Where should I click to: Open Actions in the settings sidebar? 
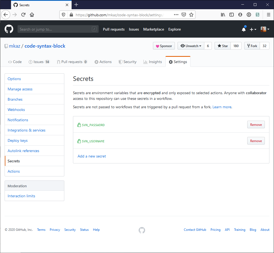34,171
